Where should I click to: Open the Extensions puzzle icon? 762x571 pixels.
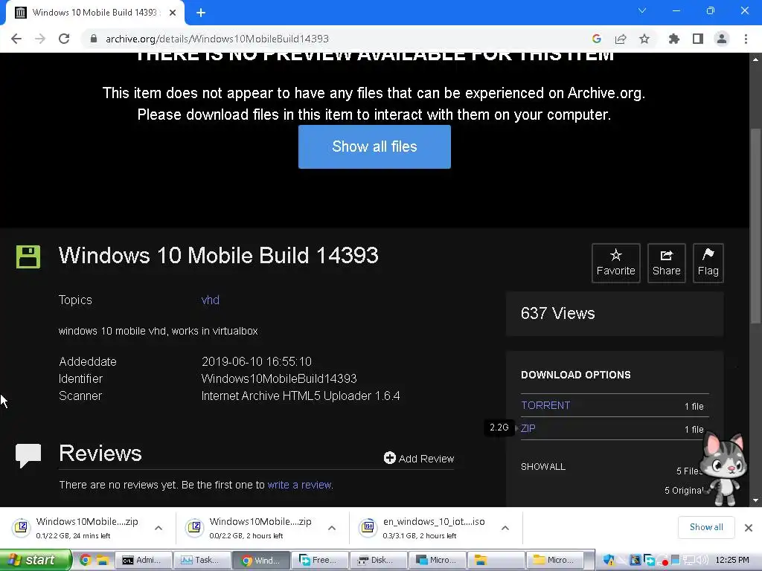coord(674,39)
